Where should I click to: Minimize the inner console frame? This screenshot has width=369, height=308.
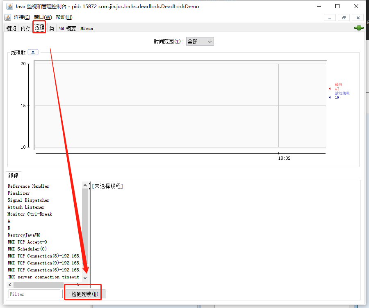click(x=330, y=18)
